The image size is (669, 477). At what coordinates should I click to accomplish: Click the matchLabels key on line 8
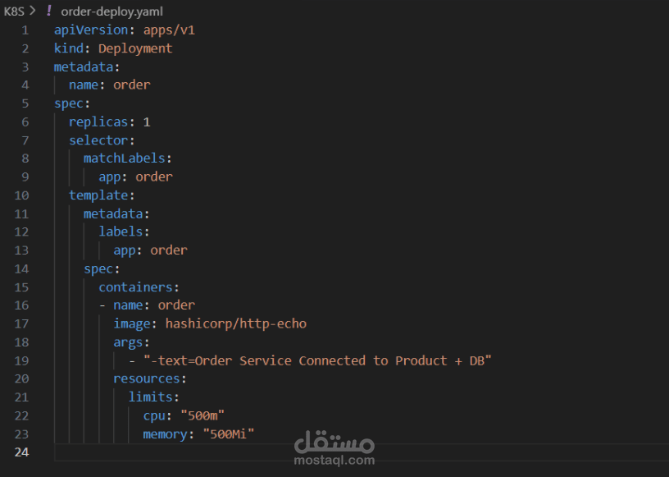(x=124, y=158)
